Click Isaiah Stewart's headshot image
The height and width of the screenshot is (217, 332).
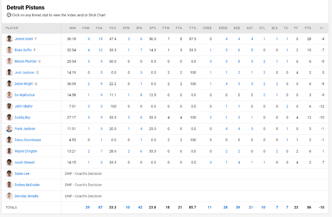tap(9, 162)
